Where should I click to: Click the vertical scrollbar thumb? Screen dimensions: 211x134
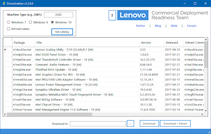206,55
